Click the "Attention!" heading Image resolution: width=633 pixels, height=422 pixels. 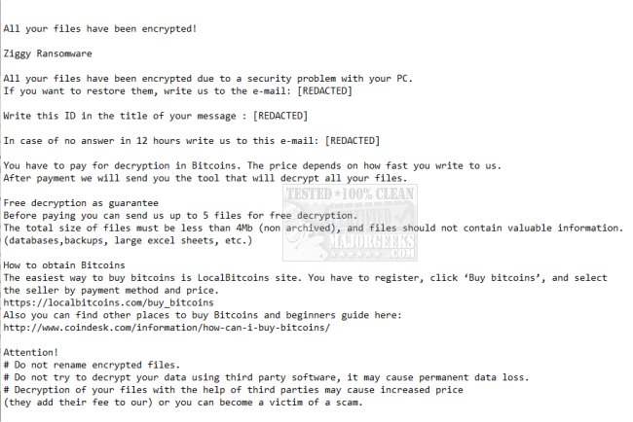[31, 352]
